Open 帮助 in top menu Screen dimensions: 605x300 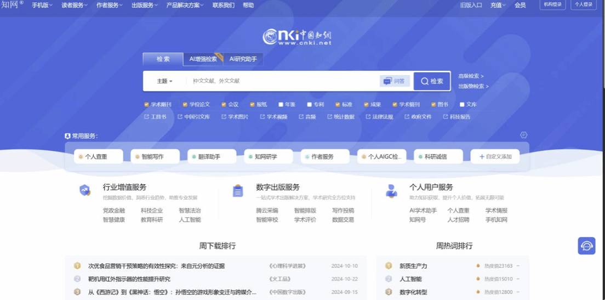click(248, 5)
